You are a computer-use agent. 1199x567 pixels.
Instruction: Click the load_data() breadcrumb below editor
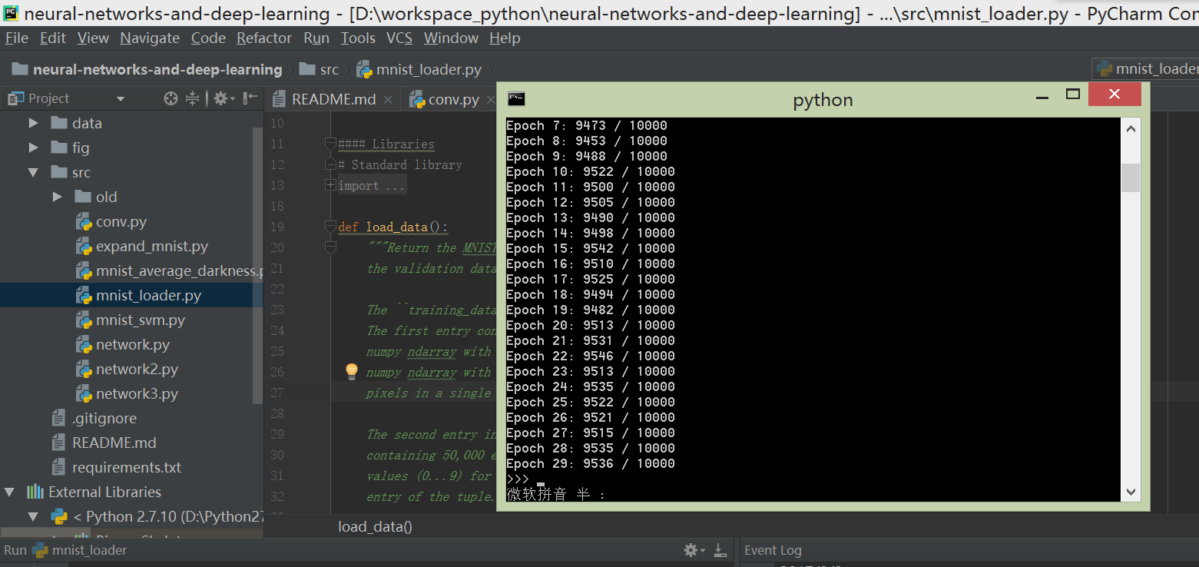(x=375, y=526)
